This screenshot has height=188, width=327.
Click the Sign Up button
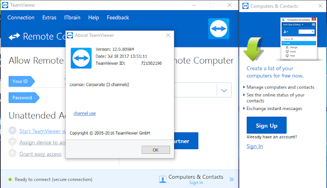click(267, 125)
